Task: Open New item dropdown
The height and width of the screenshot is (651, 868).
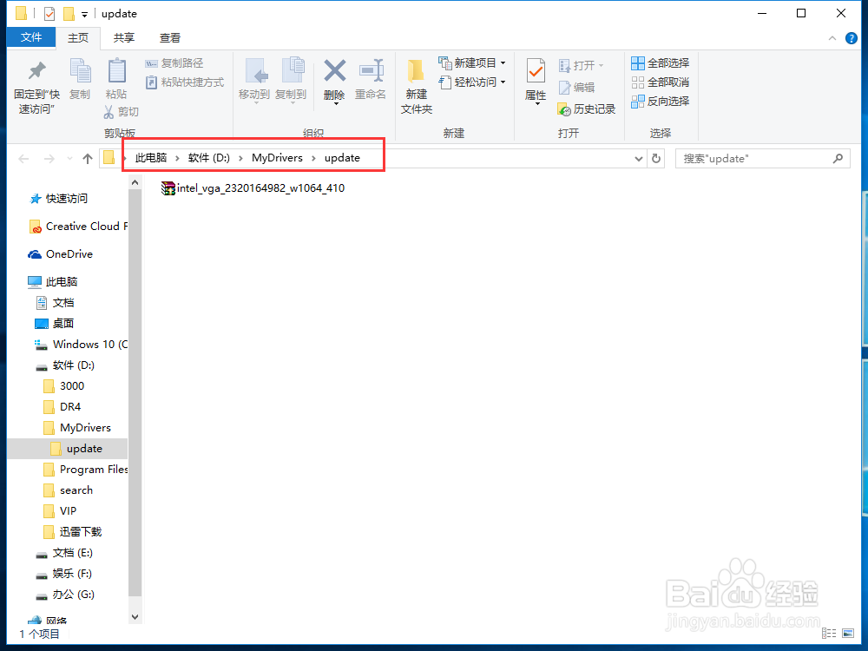Action: (x=472, y=63)
